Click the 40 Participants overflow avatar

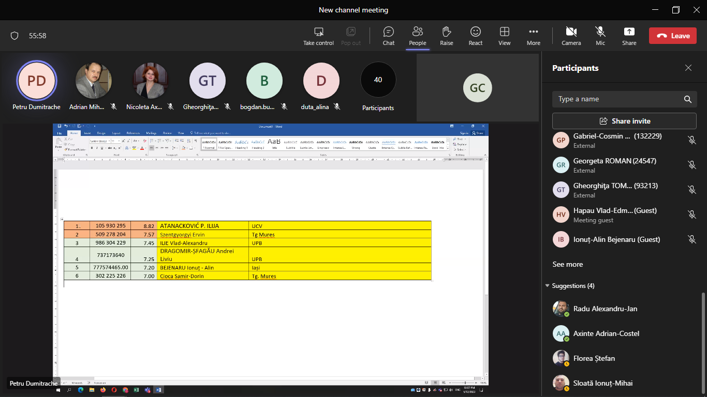pos(378,80)
